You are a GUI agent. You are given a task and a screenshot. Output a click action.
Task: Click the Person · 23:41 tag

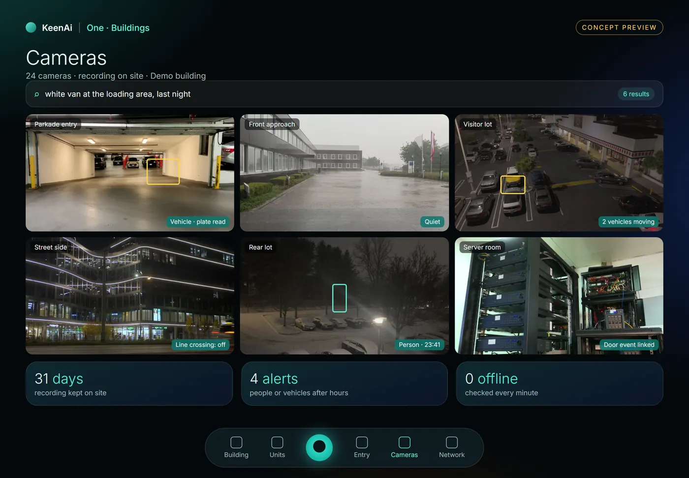(419, 345)
